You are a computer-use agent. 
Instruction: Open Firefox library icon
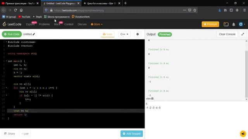click(x=226, y=10)
